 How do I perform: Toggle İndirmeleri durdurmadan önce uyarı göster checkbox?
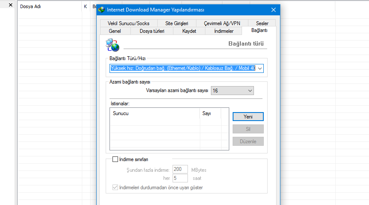pos(115,188)
